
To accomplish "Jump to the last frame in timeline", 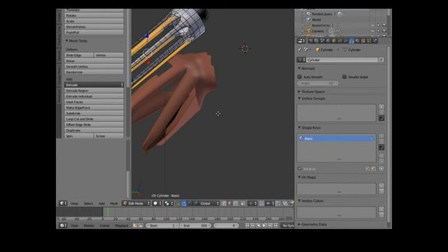I will coord(276,225).
